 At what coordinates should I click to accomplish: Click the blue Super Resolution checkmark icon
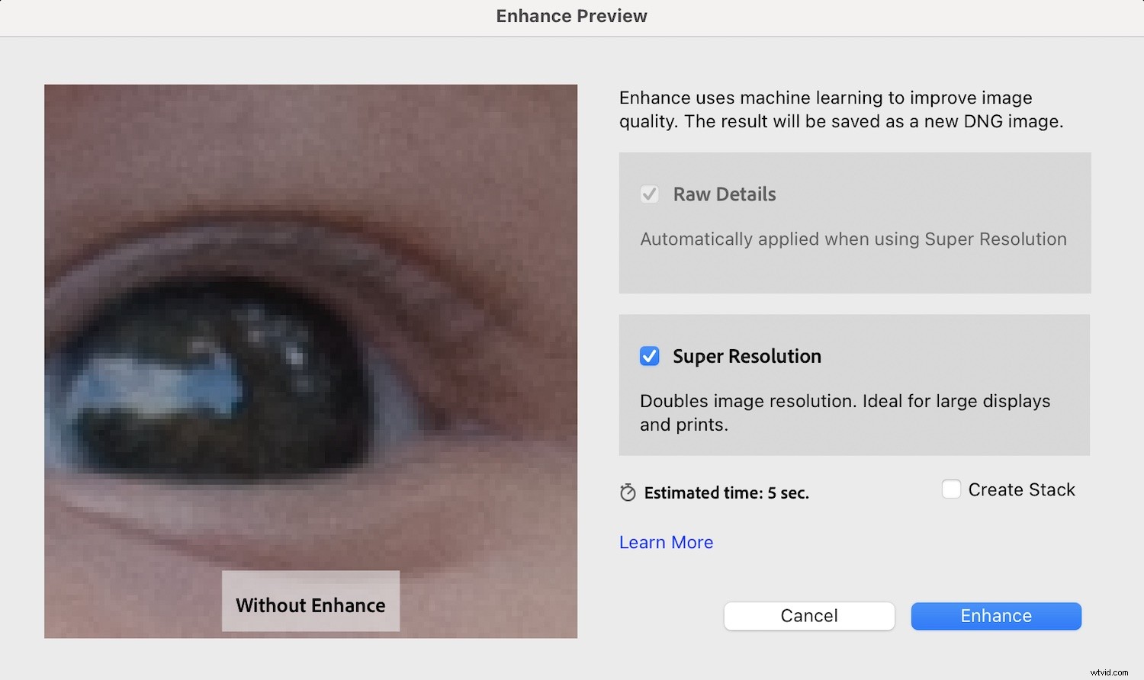click(x=649, y=356)
